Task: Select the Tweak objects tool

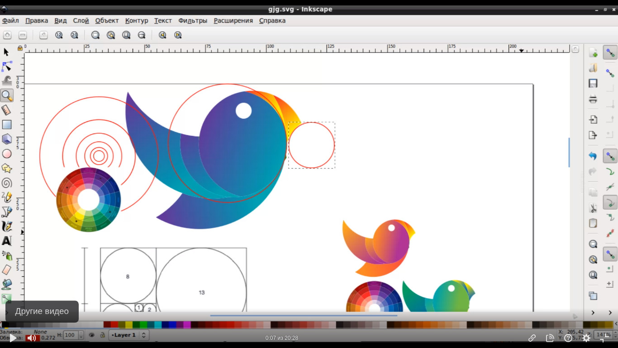Action: click(x=6, y=81)
